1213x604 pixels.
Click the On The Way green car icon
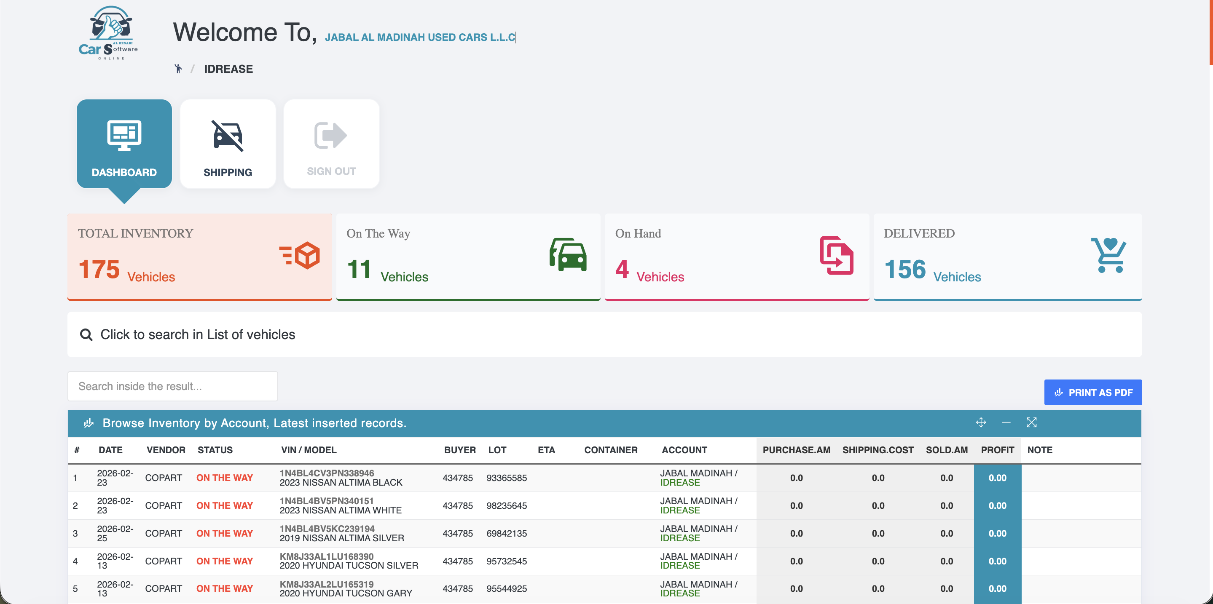(569, 254)
